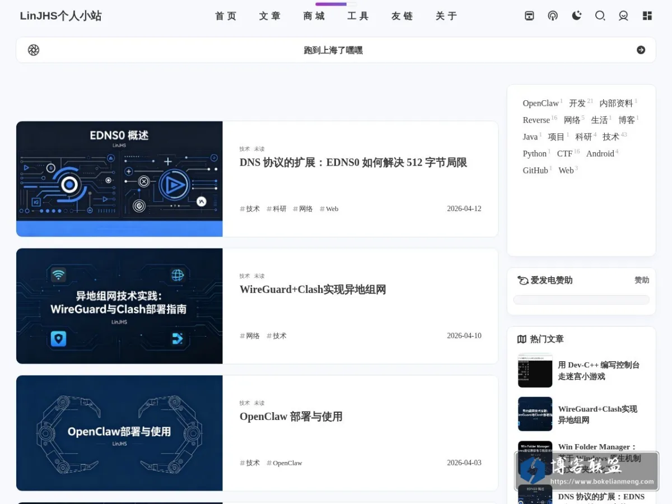Click the arrow icon on the announcement bar
The height and width of the screenshot is (504, 672).
[x=641, y=50]
